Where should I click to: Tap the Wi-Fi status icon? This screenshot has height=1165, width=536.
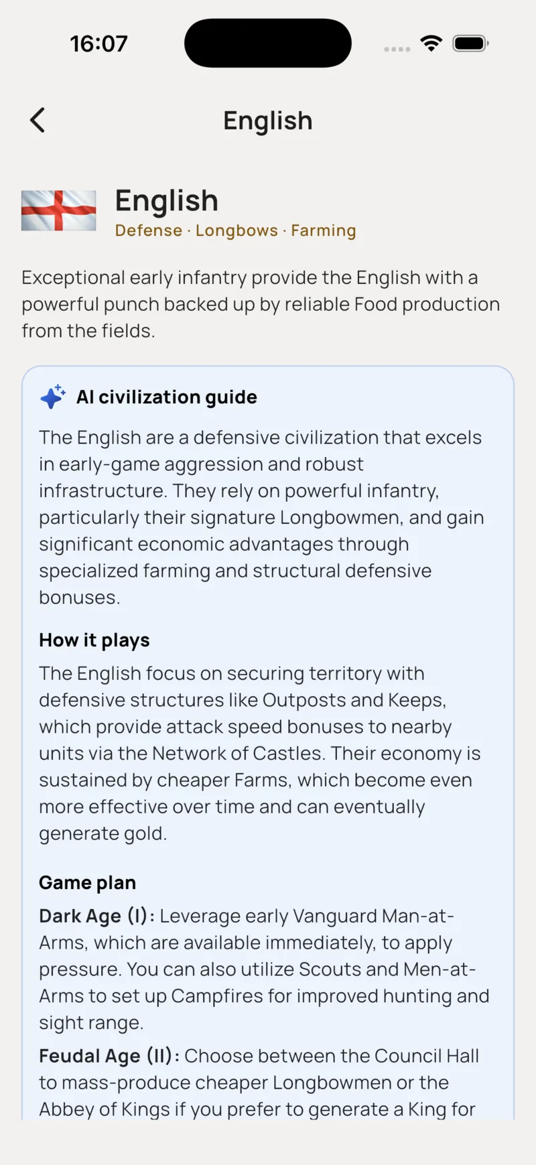(x=431, y=44)
